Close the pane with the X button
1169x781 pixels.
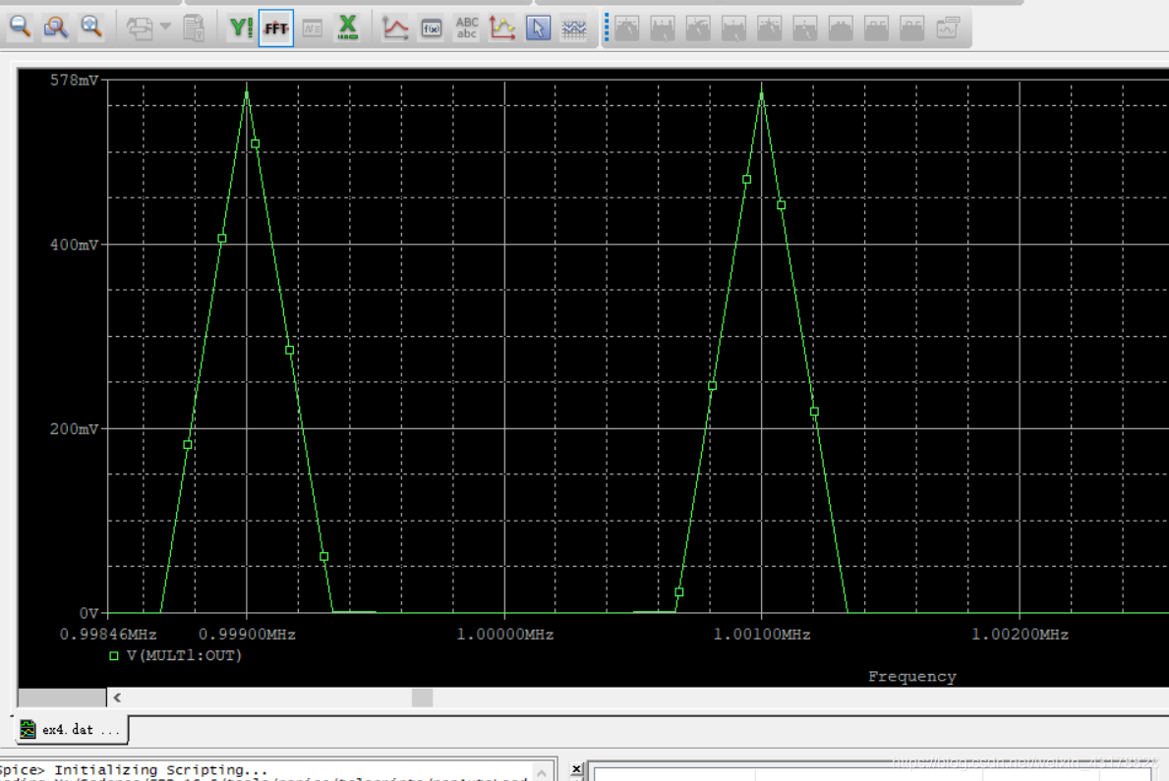(x=576, y=768)
